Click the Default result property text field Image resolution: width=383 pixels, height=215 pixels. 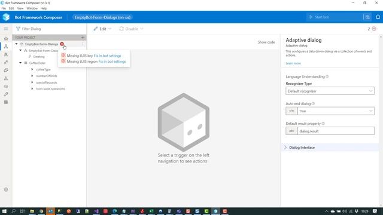(x=335, y=131)
